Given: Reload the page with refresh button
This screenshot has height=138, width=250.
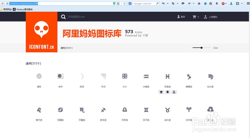Looking at the screenshot, I should click(124, 4).
